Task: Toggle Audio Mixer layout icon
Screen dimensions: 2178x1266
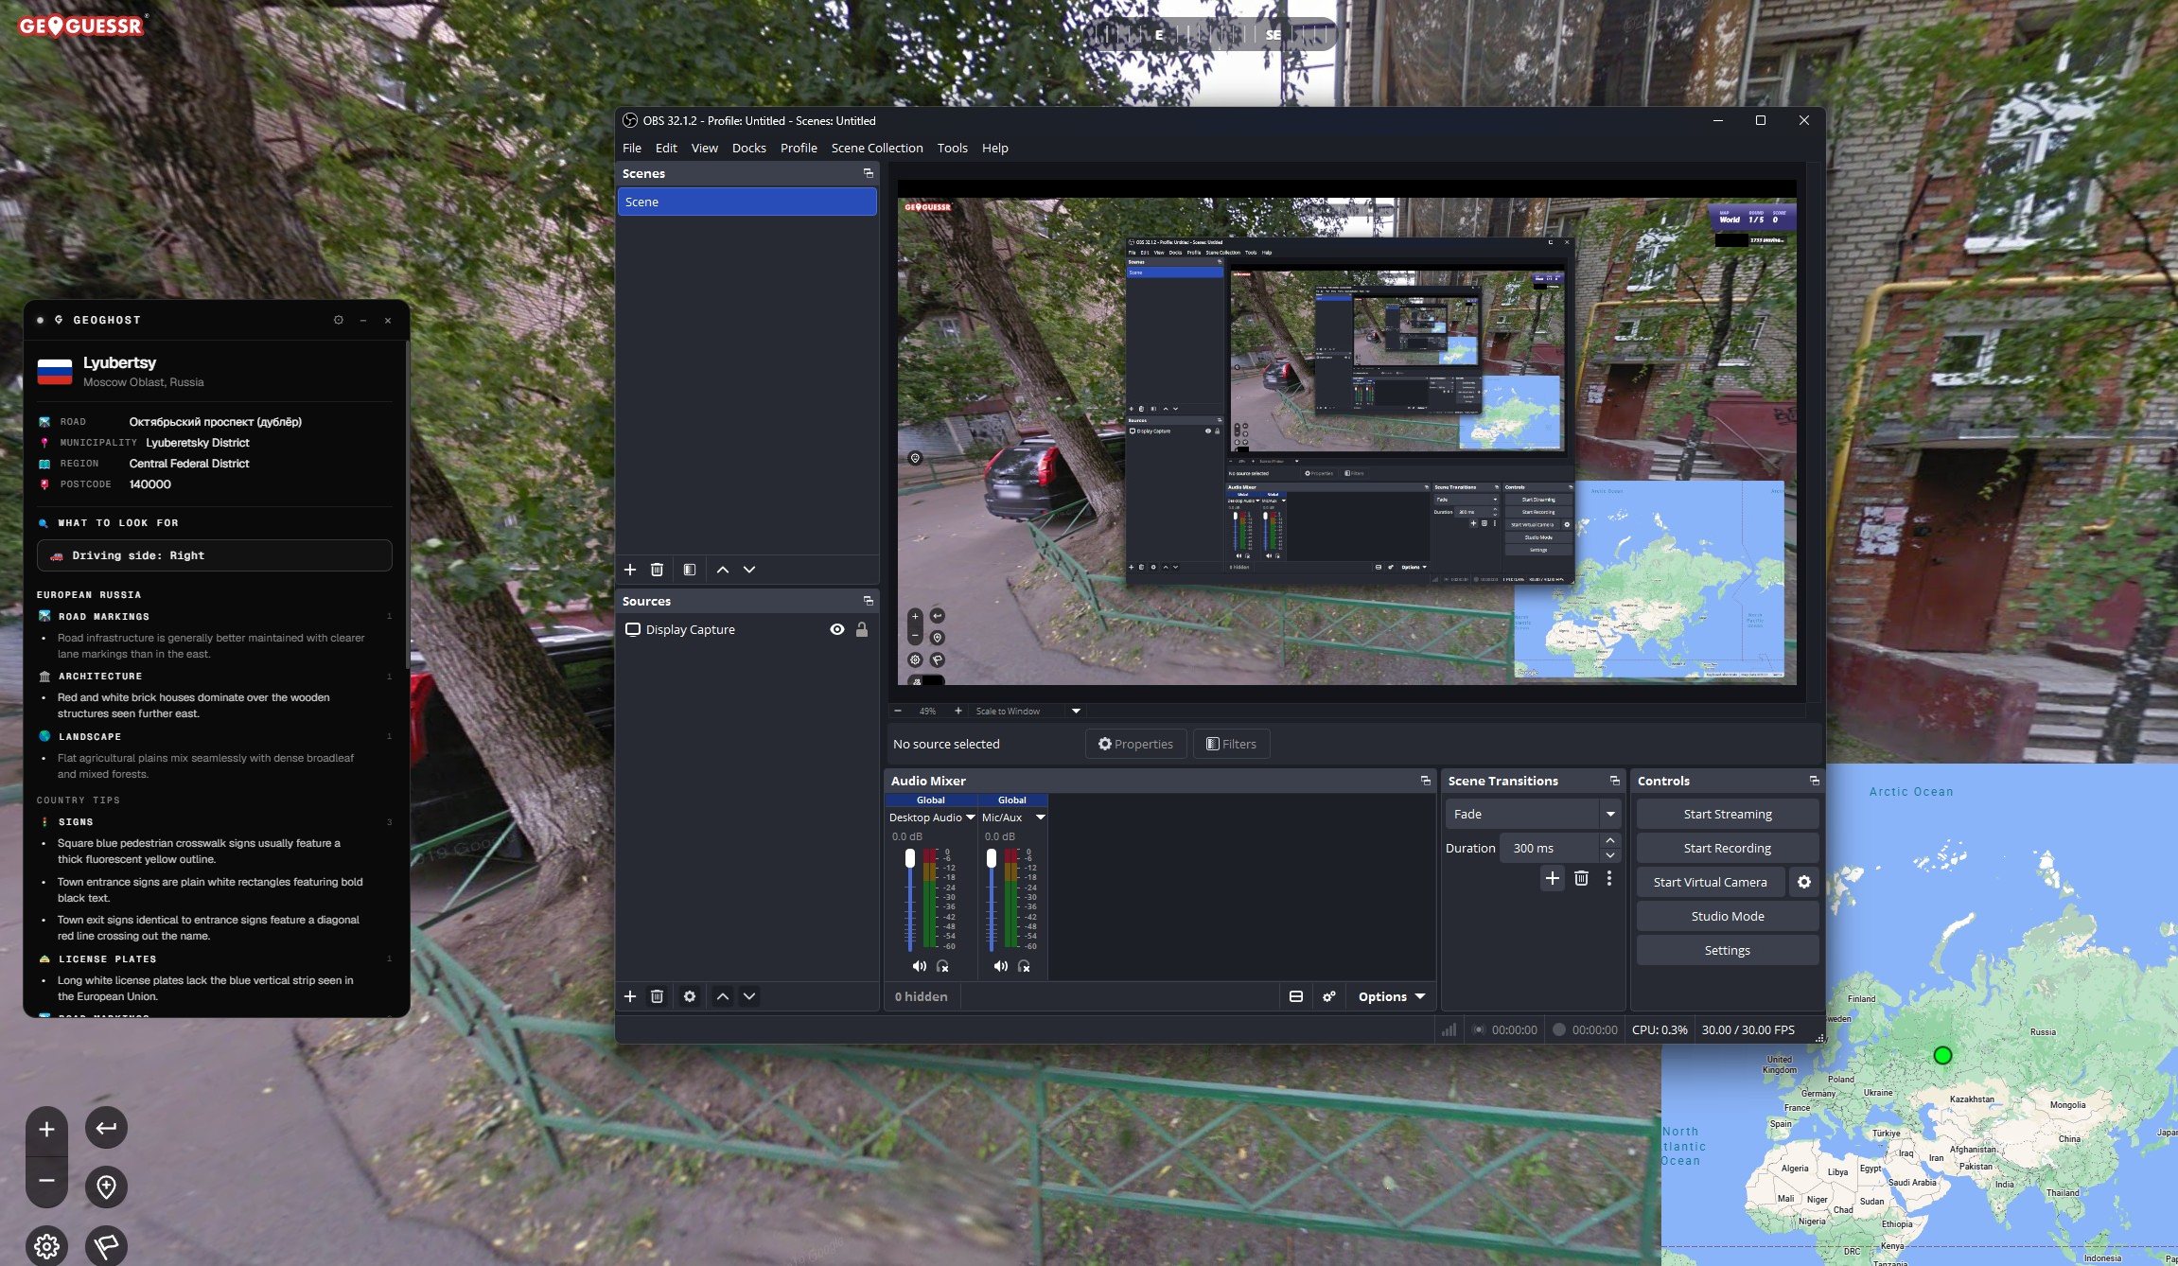Action: 1296,996
